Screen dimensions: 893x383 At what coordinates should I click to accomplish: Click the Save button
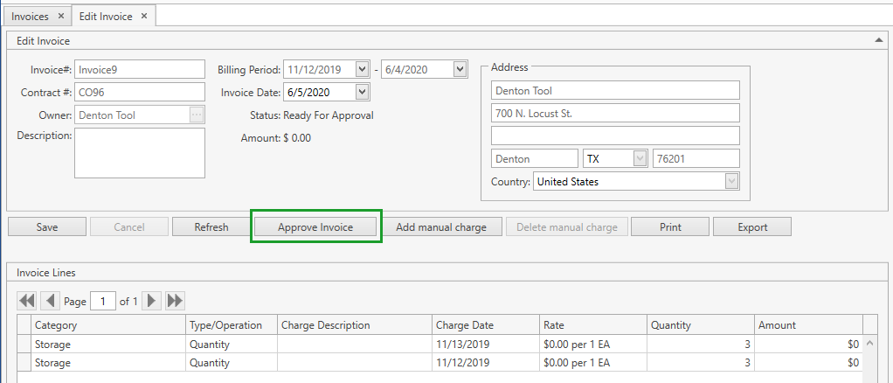(47, 227)
